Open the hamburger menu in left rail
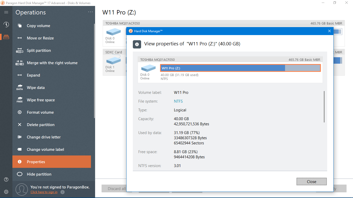The width and height of the screenshot is (353, 198). point(6,12)
